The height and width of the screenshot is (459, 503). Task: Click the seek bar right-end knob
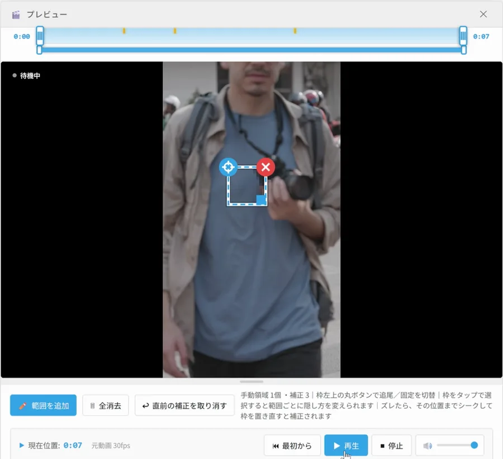pos(463,50)
